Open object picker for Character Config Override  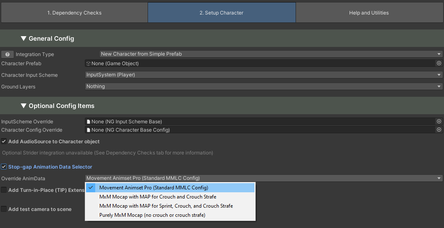[439, 130]
